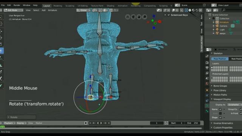Viewport: 242px width, 136px height.
Task: Open the Output properties tab icon
Action: coord(207,68)
